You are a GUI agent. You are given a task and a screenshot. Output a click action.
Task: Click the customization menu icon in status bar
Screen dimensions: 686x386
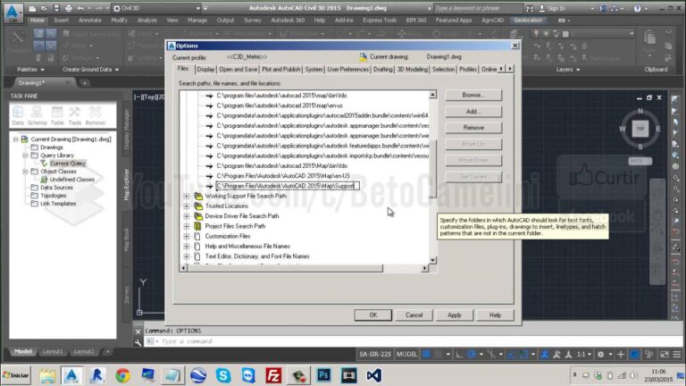pos(677,355)
